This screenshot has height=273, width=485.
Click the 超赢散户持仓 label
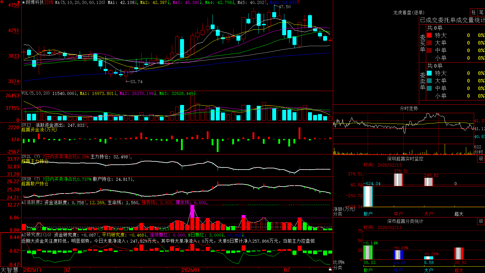tap(35, 184)
